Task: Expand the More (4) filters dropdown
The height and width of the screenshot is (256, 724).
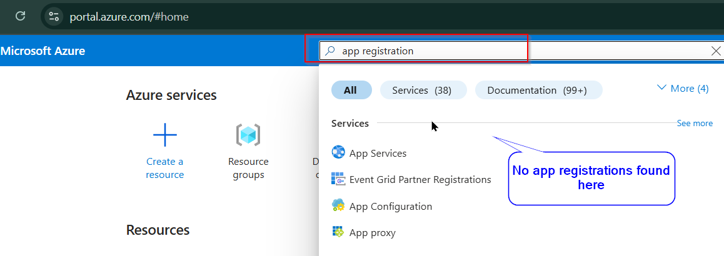Action: [683, 88]
